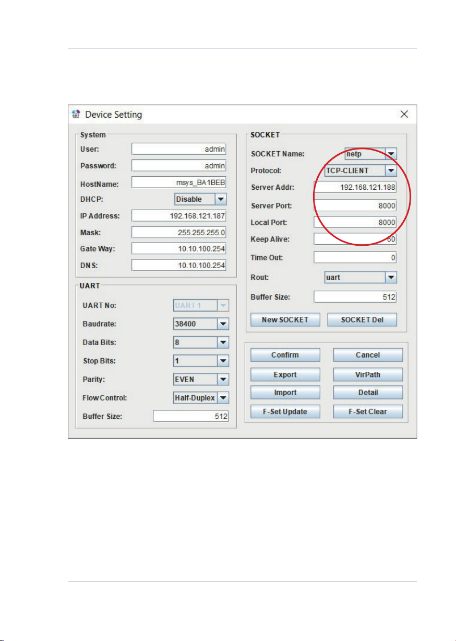Open the Flow Control dropdown
The height and width of the screenshot is (641, 456).
point(201,398)
